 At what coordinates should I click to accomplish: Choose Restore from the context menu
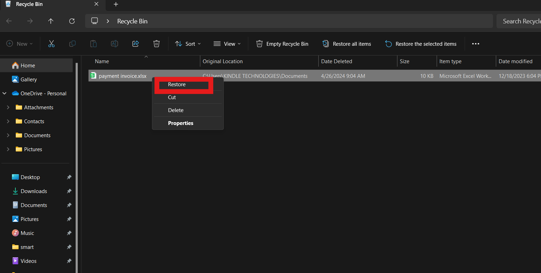(x=188, y=84)
